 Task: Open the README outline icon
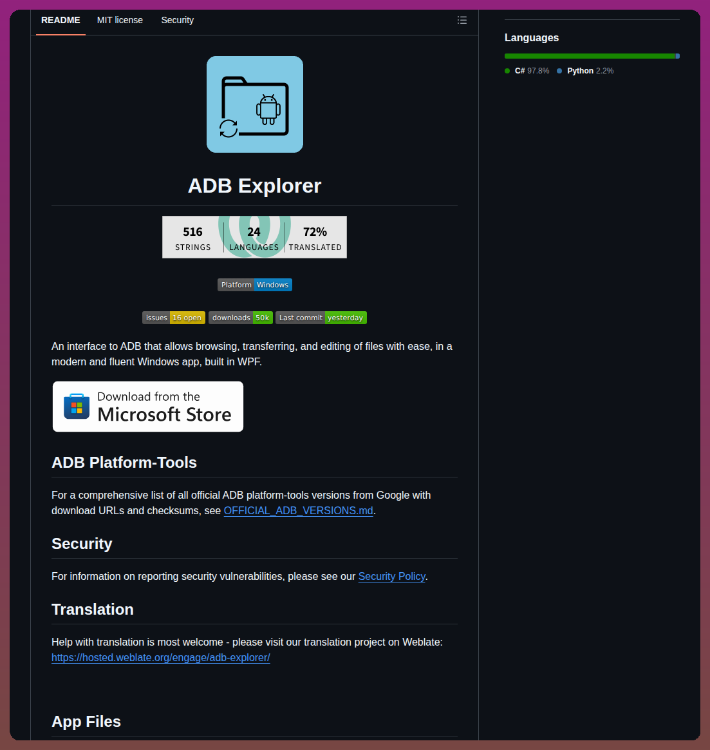coord(462,20)
